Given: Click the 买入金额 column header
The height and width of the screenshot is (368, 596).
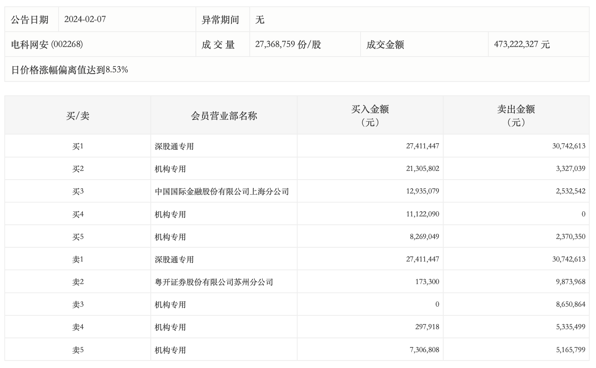Looking at the screenshot, I should pos(370,115).
